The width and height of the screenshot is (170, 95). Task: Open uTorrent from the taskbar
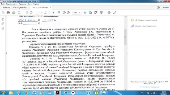tap(96, 93)
